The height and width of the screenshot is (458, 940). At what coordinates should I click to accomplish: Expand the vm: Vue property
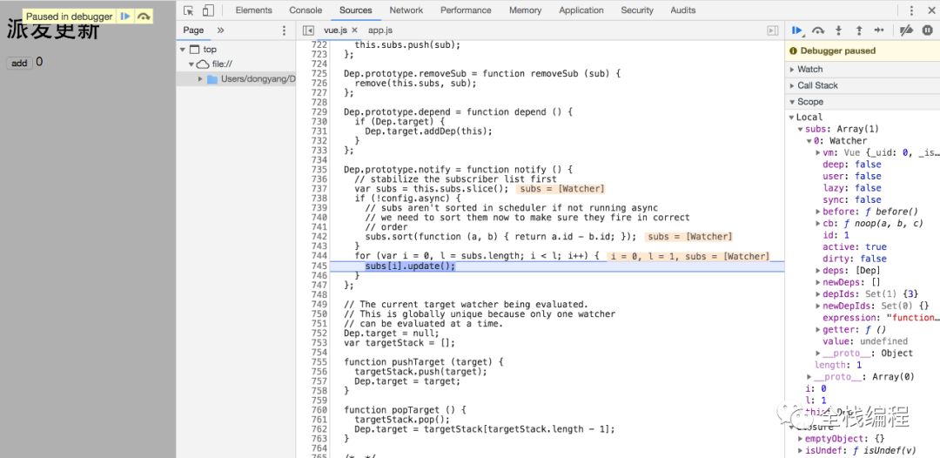tap(818, 153)
